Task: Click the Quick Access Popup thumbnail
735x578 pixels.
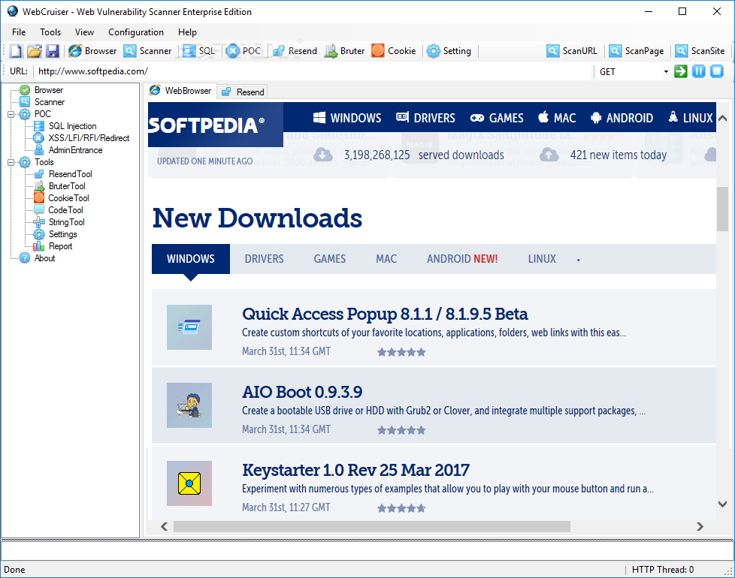Action: pos(189,327)
